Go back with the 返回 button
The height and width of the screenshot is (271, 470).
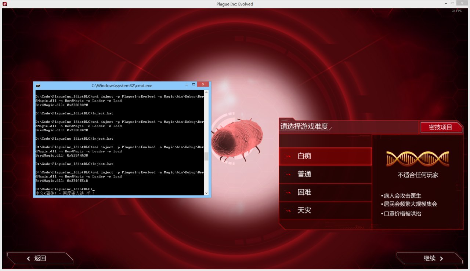(x=40, y=258)
